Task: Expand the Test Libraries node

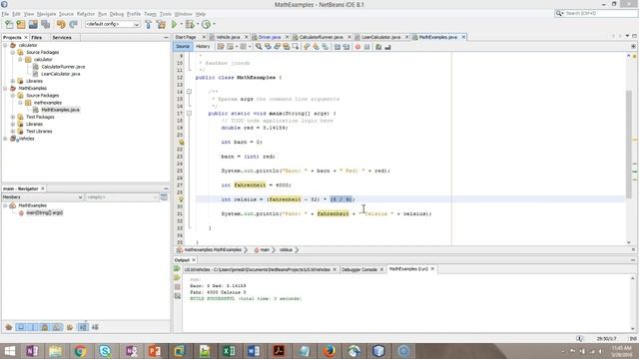Action: [13, 131]
